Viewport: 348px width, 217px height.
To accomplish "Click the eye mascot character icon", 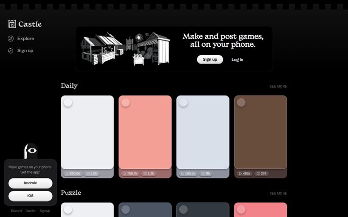I will pos(30,151).
